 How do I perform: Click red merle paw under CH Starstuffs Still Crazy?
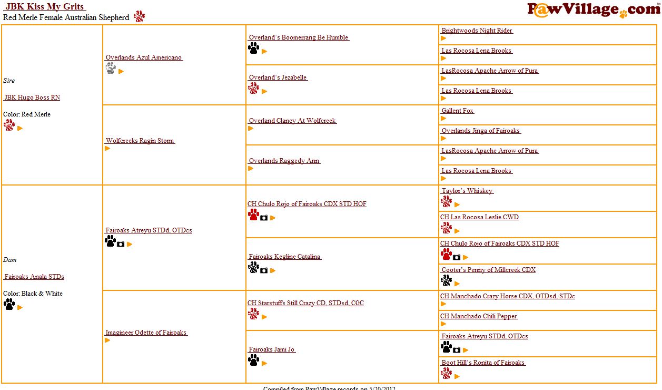coord(253,314)
